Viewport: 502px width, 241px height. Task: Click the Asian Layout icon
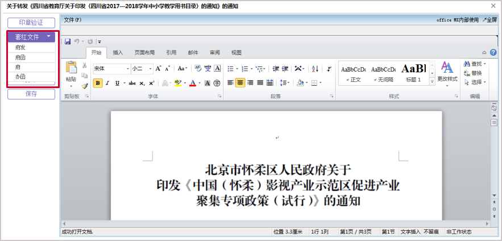(x=298, y=69)
